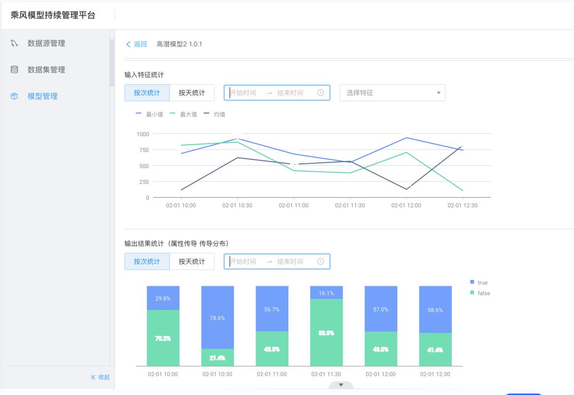Select 按天统计 in output result statistics
This screenshot has height=395, width=574.
(191, 262)
